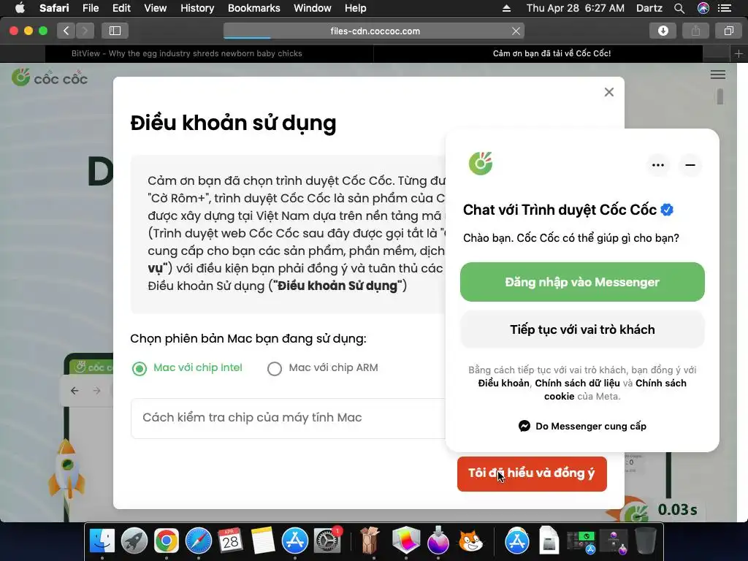Switch to the BitView egg industry tab
Screen dimensions: 748x561
click(186, 53)
